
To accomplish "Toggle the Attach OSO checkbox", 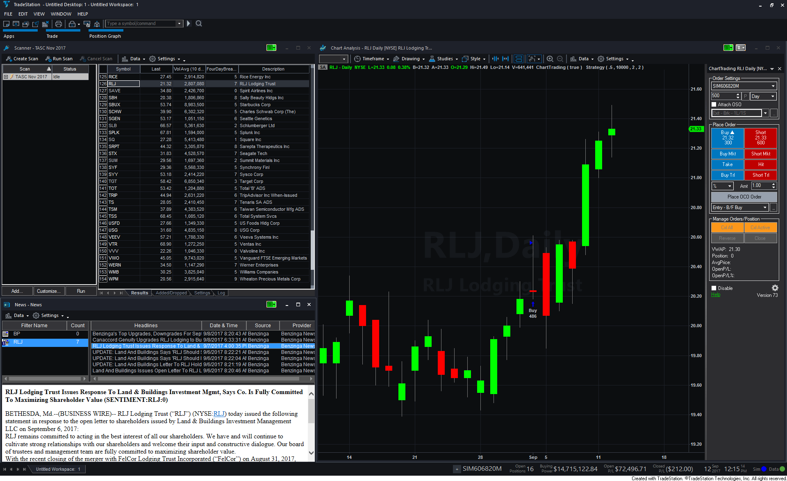I will point(714,105).
